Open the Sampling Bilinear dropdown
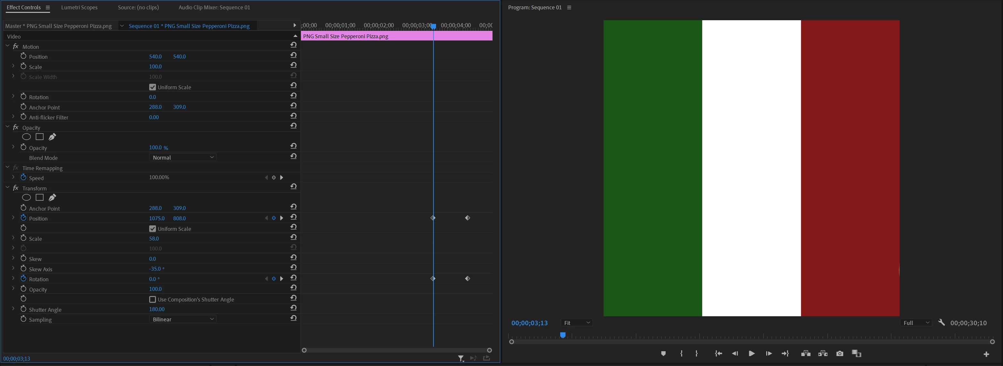The height and width of the screenshot is (366, 1003). [x=183, y=319]
